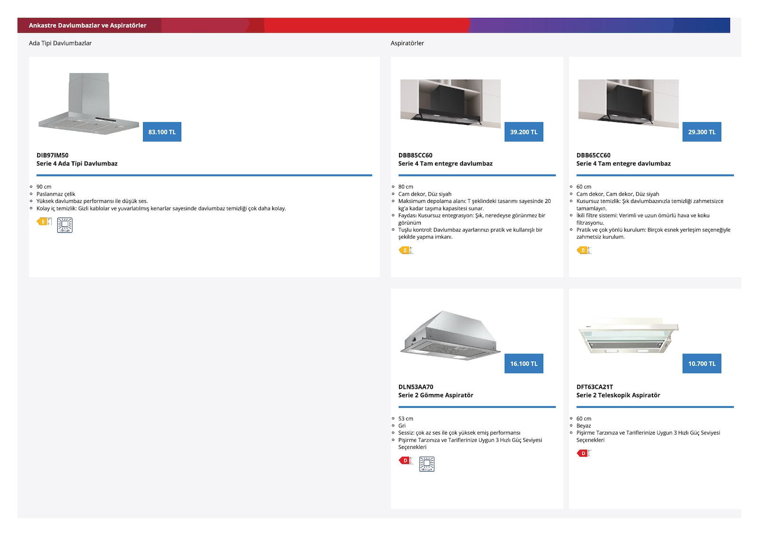Click the LED light icon under DIB97IM50
This screenshot has width=759, height=536.
pos(65,225)
